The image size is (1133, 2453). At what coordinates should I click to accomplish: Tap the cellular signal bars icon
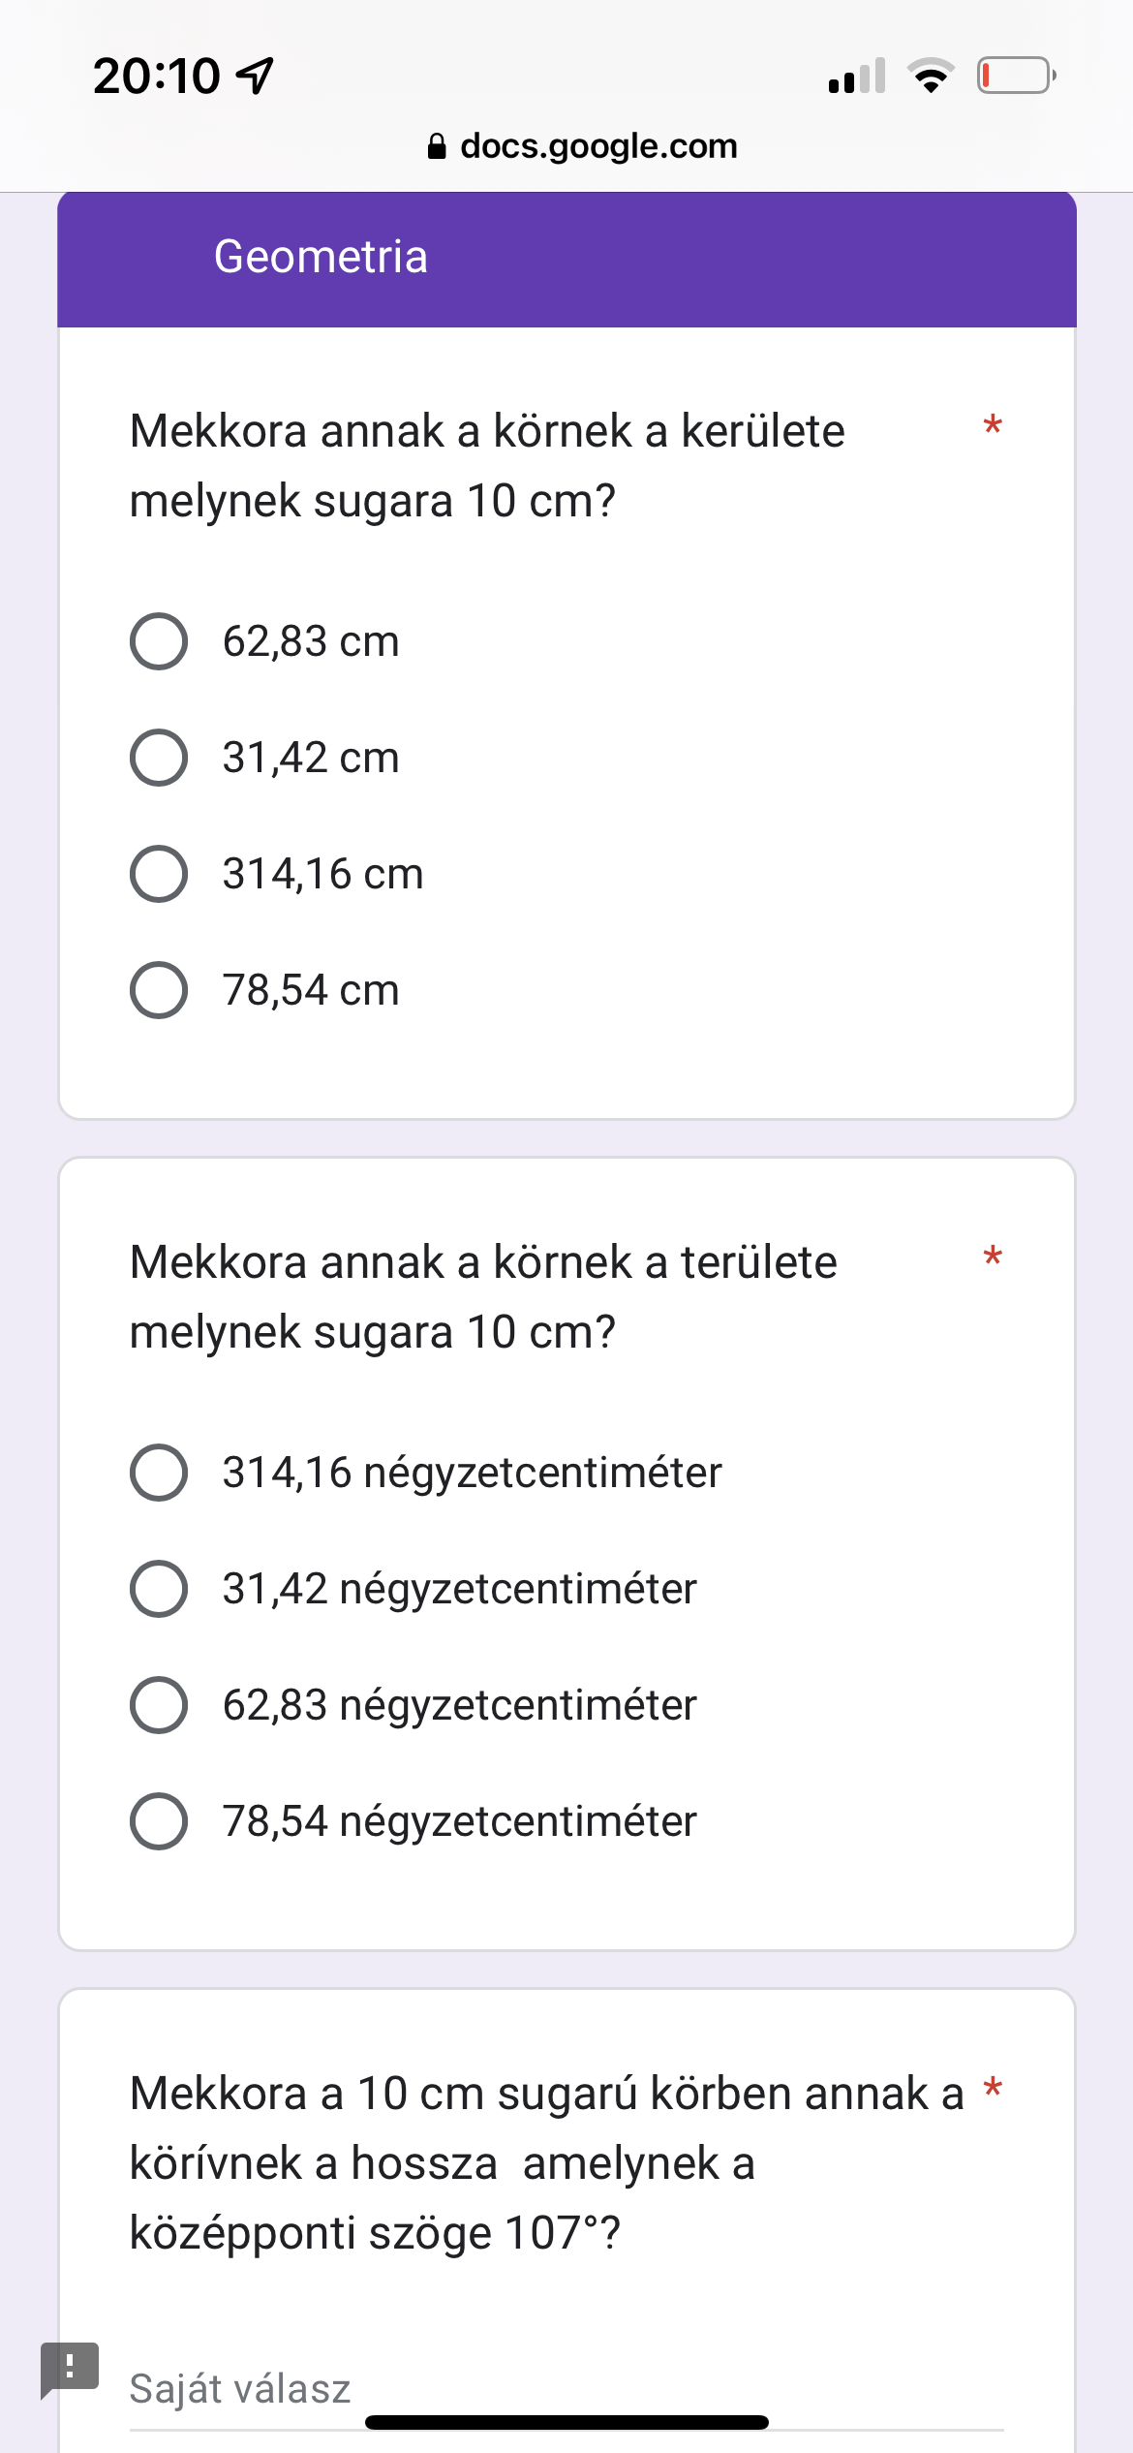point(857,76)
